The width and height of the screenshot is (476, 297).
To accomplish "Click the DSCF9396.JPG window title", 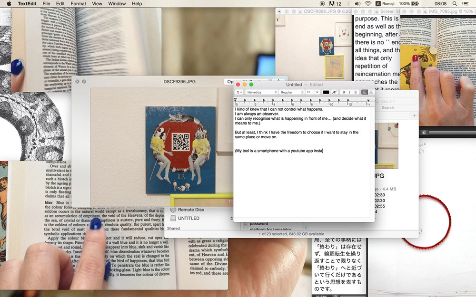I will 179,82.
